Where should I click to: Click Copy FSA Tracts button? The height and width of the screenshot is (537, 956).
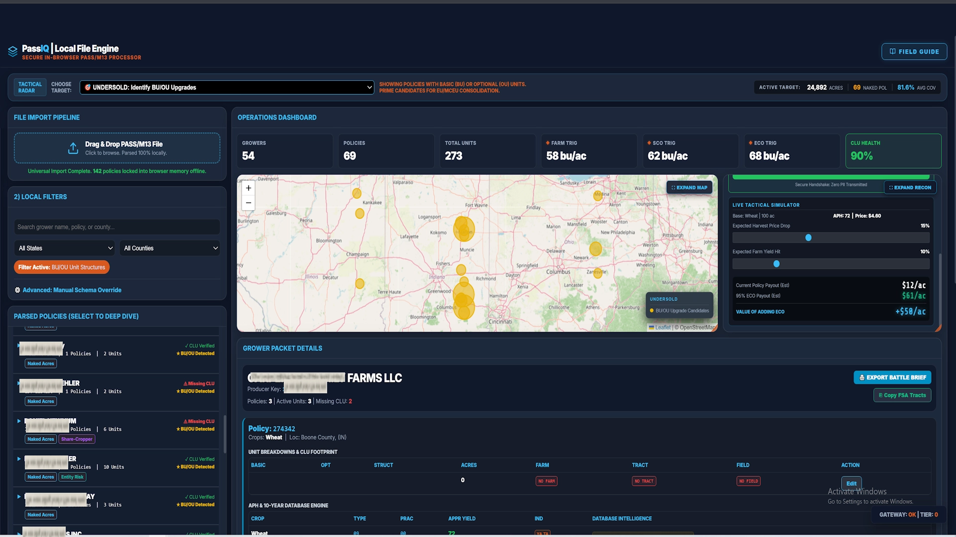coord(902,396)
